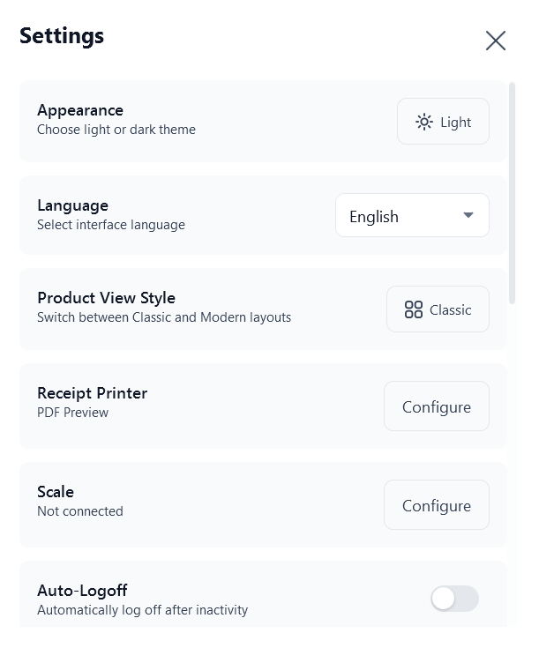Switch theme using the Light button

click(443, 122)
